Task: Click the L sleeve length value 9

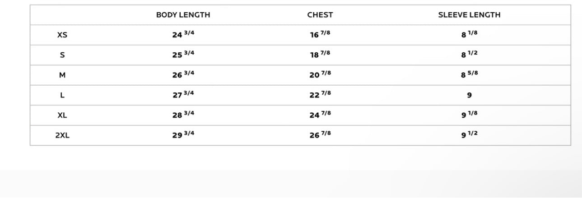Action: [469, 96]
